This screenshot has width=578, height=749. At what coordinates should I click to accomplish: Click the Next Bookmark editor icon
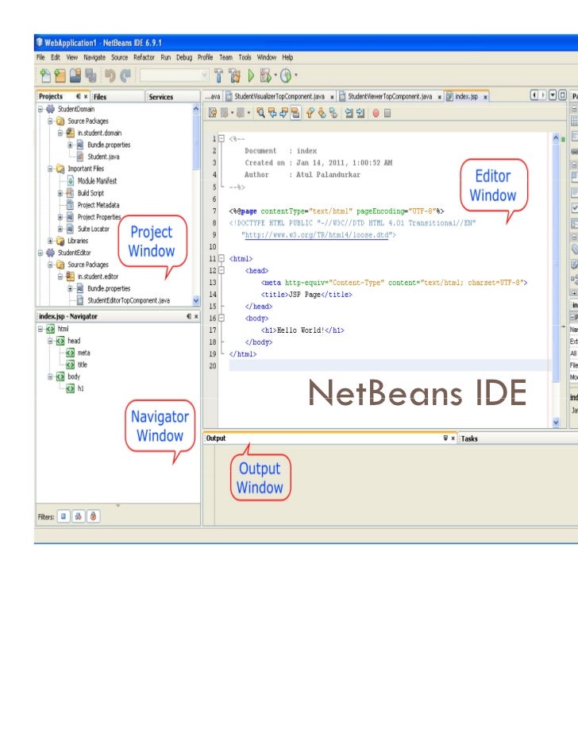coord(322,114)
